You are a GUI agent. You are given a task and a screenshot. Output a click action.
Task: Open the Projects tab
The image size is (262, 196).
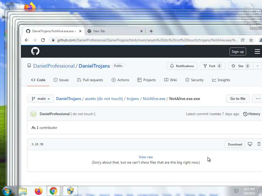[x=147, y=80]
